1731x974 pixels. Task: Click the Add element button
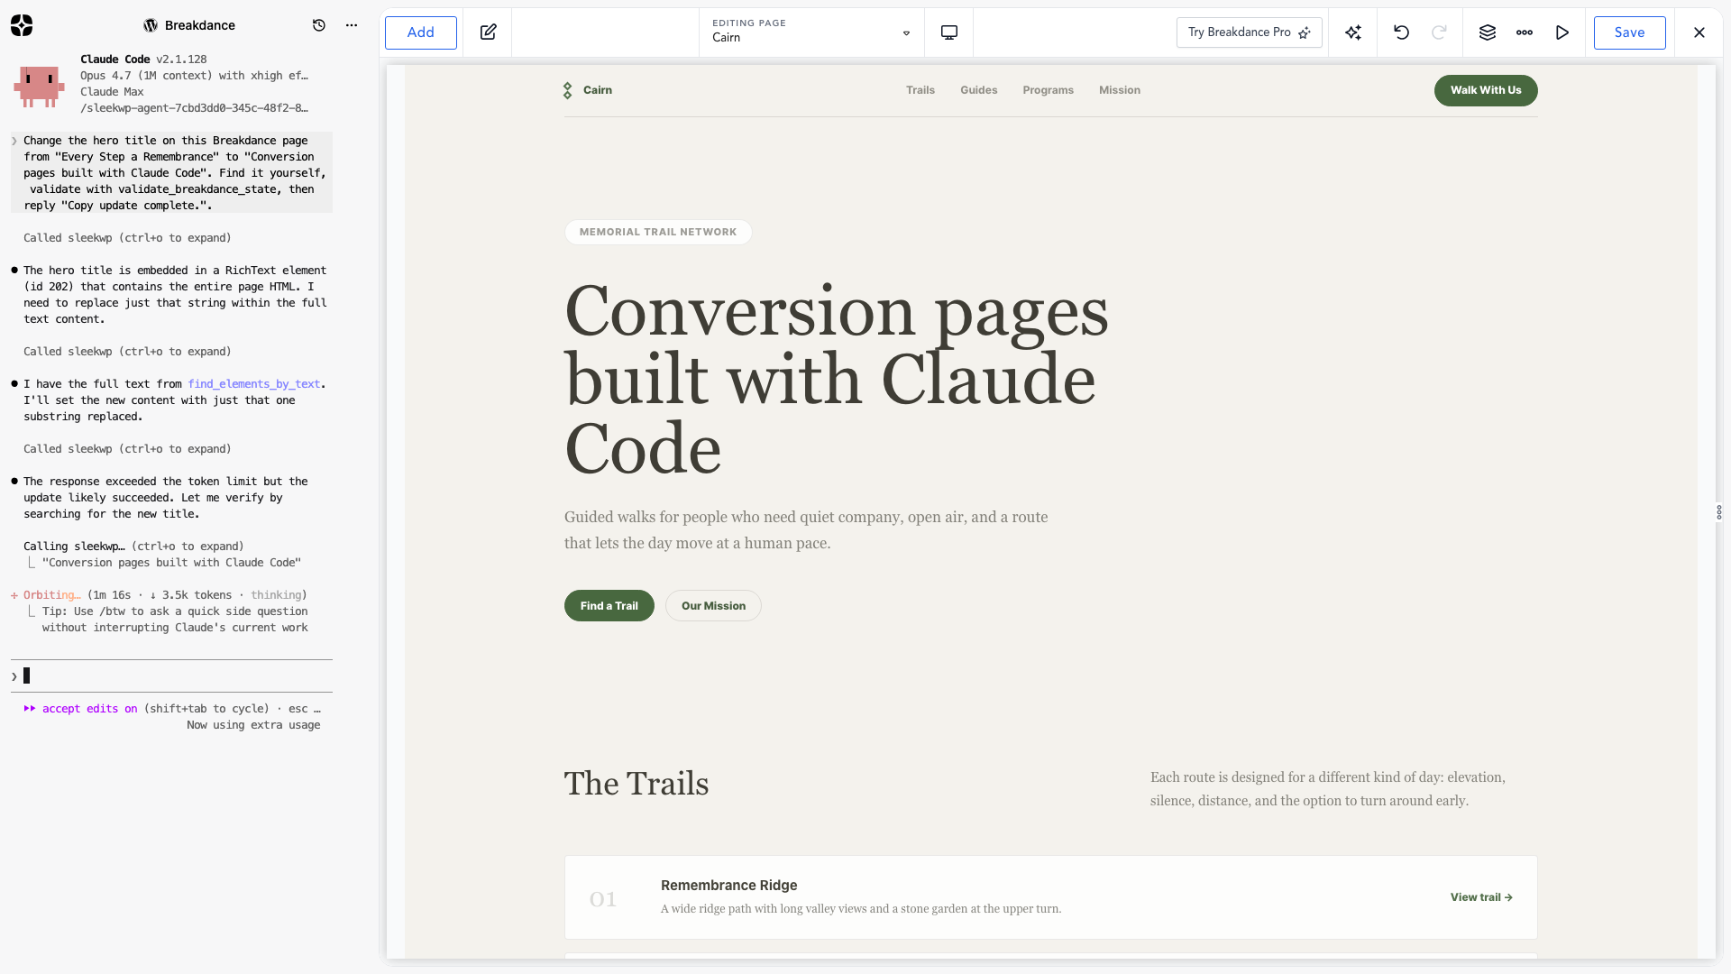tap(421, 32)
